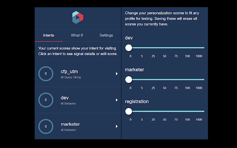
Task: Click the dev score circle icon
Action: pyautogui.click(x=46, y=100)
